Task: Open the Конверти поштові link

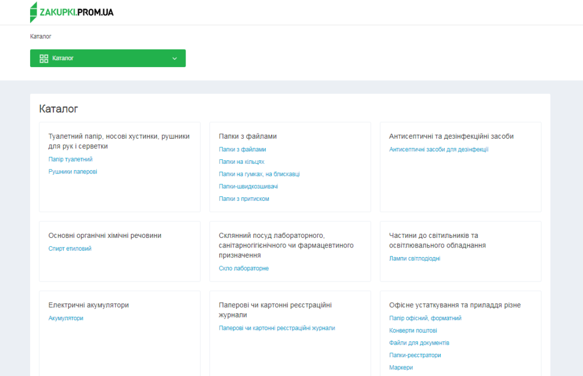Action: pyautogui.click(x=413, y=330)
